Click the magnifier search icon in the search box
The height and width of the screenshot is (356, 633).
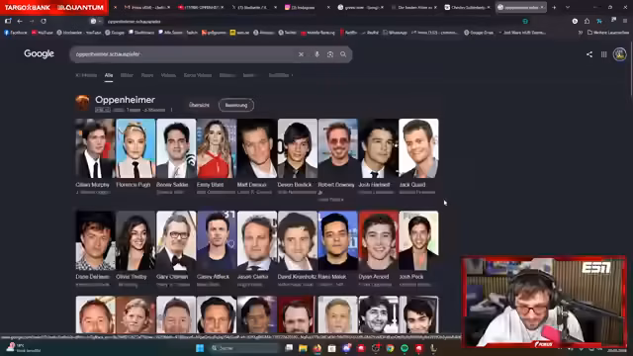pyautogui.click(x=343, y=54)
